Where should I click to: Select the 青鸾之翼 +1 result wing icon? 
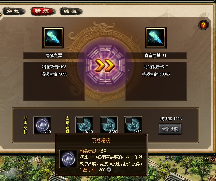(x=156, y=38)
